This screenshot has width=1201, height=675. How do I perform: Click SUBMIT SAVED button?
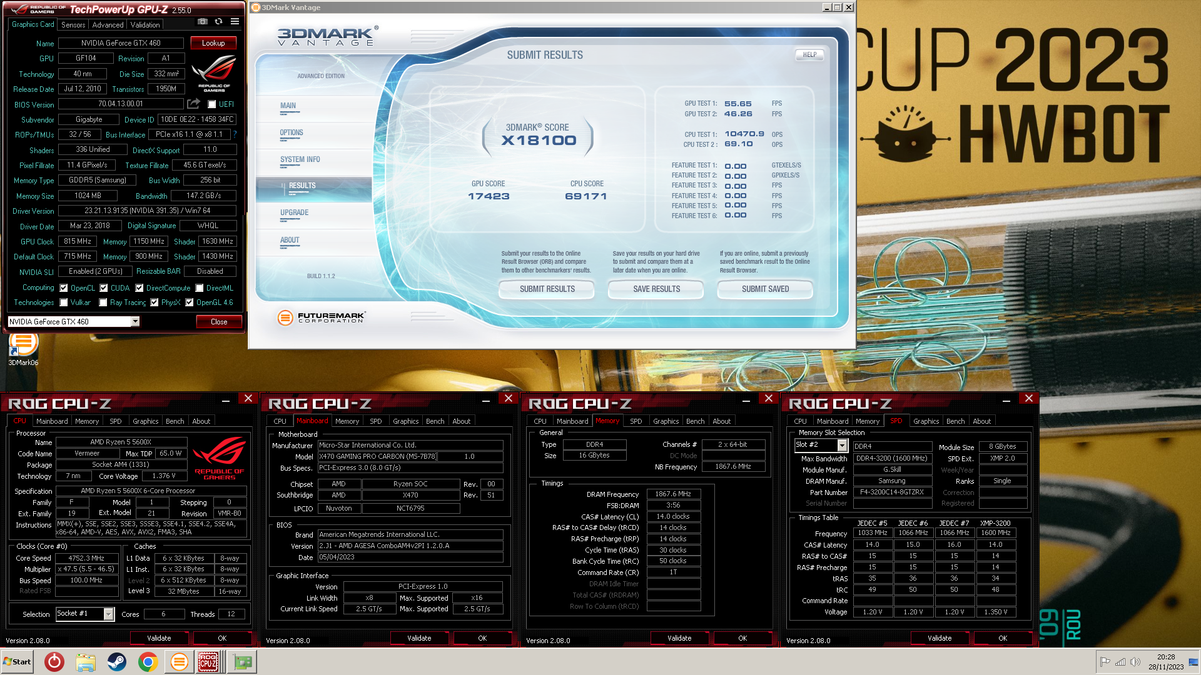click(x=765, y=289)
